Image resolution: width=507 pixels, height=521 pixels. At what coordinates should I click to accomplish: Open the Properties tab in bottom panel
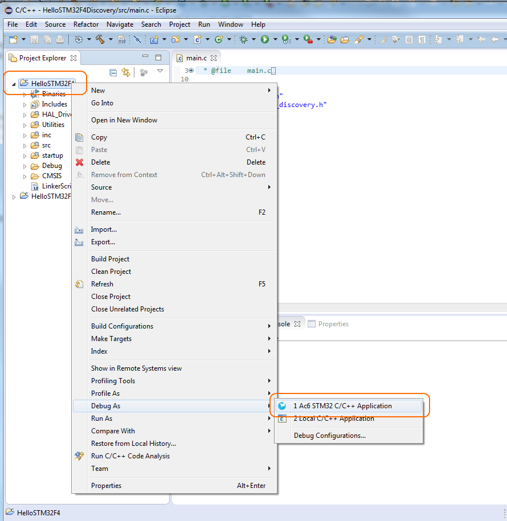333,324
